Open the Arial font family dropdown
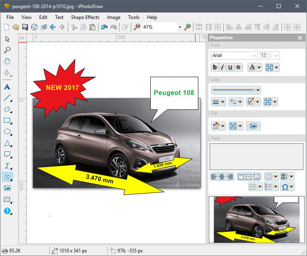 [x=254, y=56]
